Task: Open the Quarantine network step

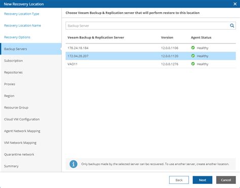Action: pyautogui.click(x=19, y=154)
